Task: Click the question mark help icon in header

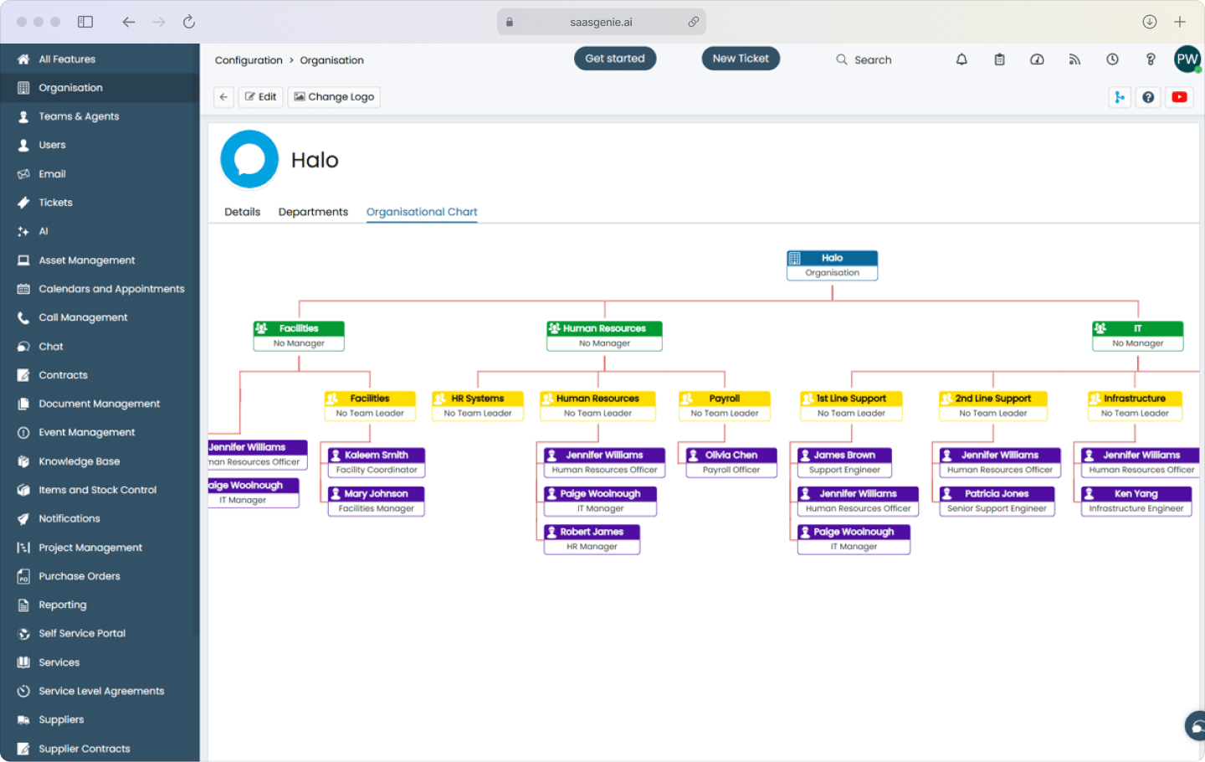Action: point(1151,59)
